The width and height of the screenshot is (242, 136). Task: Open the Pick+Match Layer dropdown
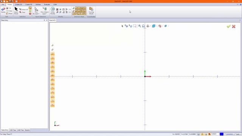[x=45, y=11]
